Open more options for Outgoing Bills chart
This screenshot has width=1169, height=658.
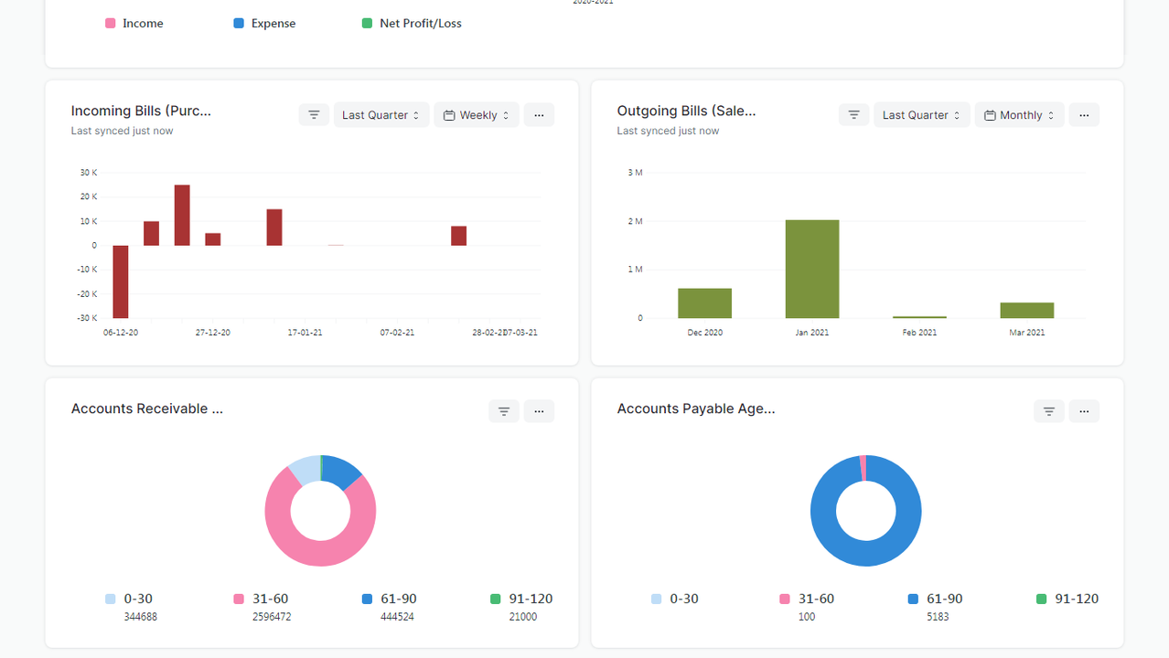click(x=1084, y=115)
